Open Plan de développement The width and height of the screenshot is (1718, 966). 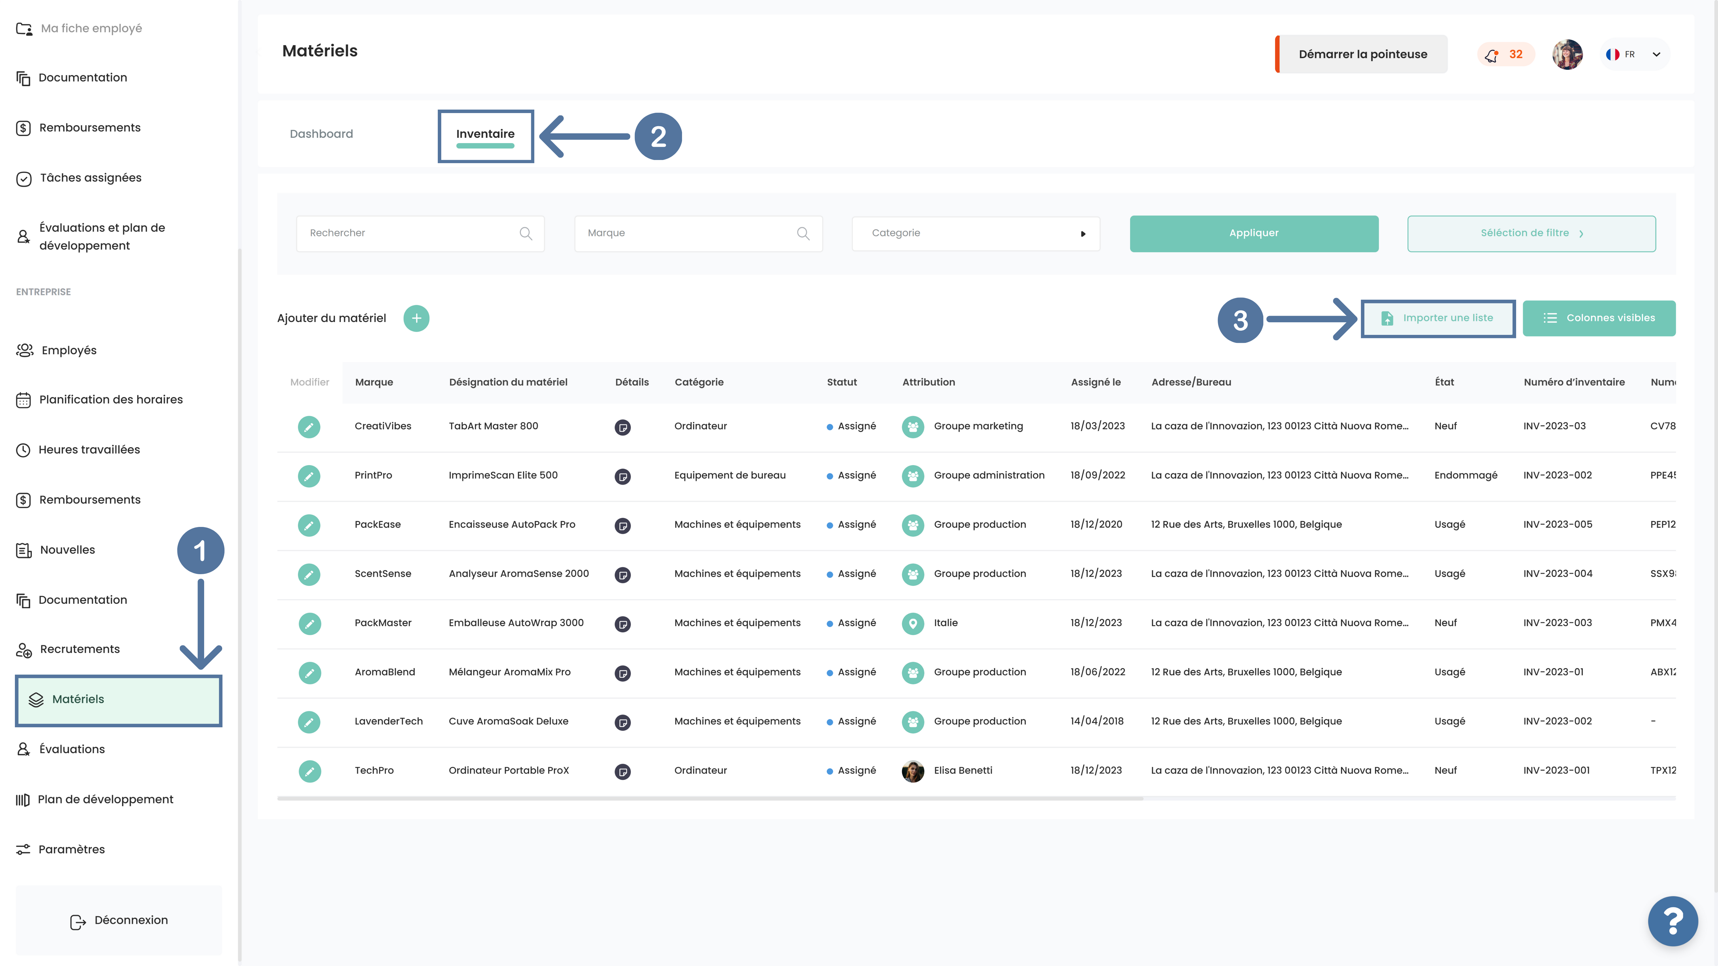click(x=95, y=800)
